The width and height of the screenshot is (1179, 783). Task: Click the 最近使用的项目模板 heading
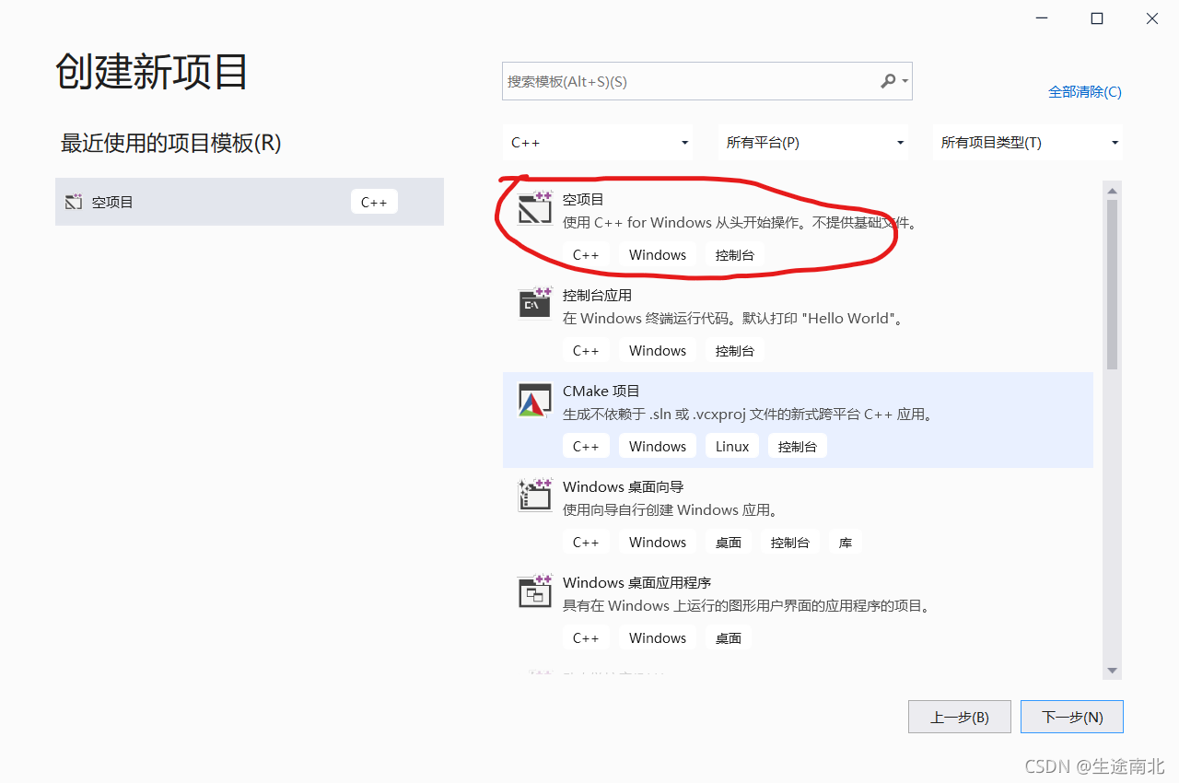170,143
